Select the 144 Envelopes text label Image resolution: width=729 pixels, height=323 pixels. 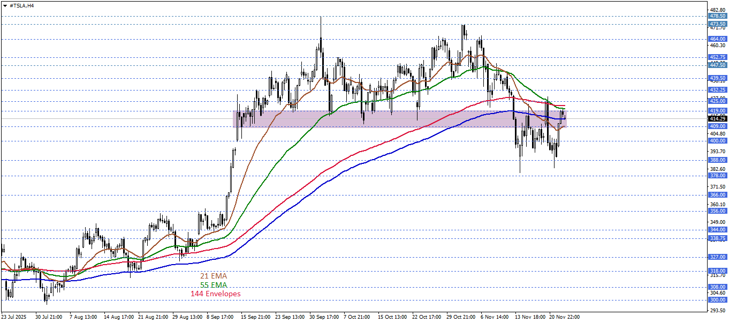[x=215, y=294]
